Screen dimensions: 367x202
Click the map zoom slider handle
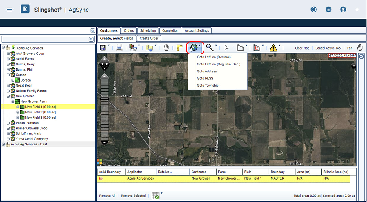pyautogui.click(x=105, y=99)
